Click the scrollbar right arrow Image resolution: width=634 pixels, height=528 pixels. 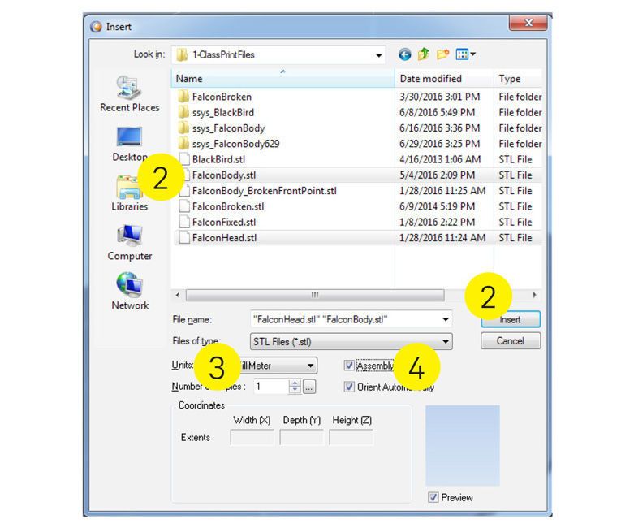tap(534, 295)
